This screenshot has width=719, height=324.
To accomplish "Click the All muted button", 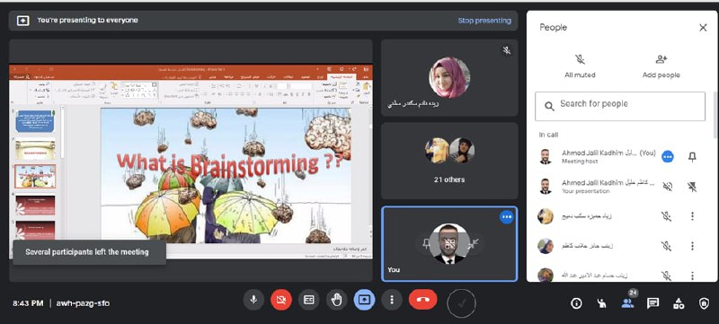I will tap(580, 66).
